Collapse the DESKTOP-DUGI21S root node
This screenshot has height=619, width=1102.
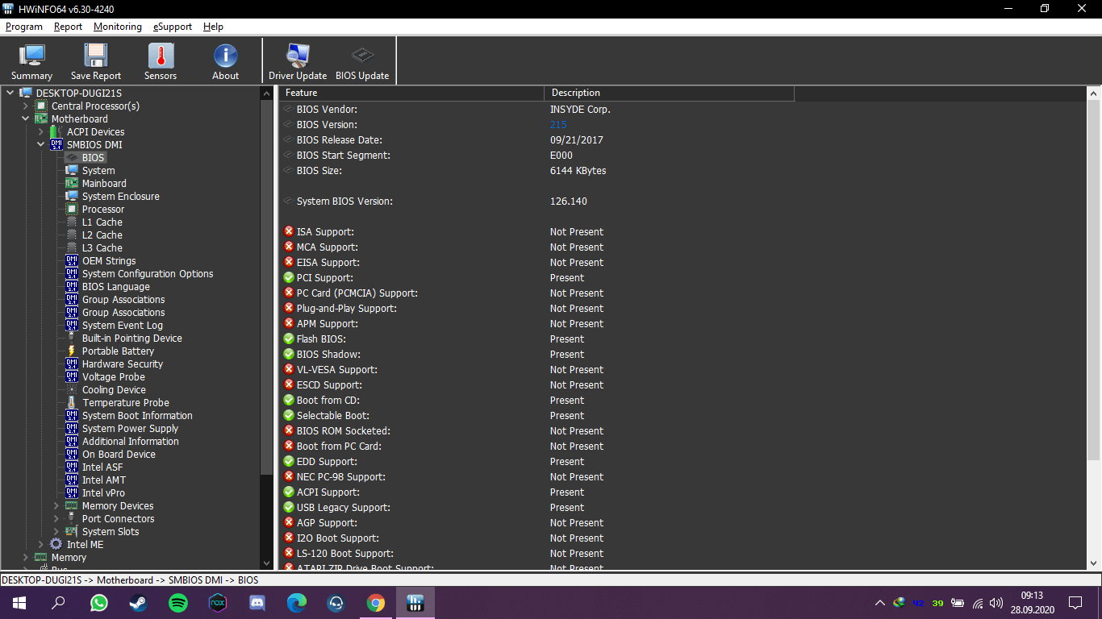point(10,93)
